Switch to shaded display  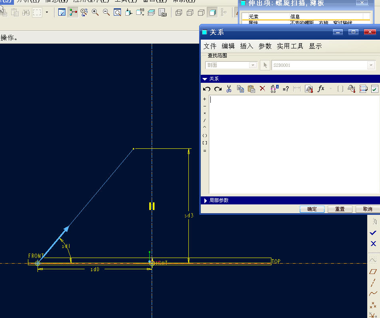(212, 13)
